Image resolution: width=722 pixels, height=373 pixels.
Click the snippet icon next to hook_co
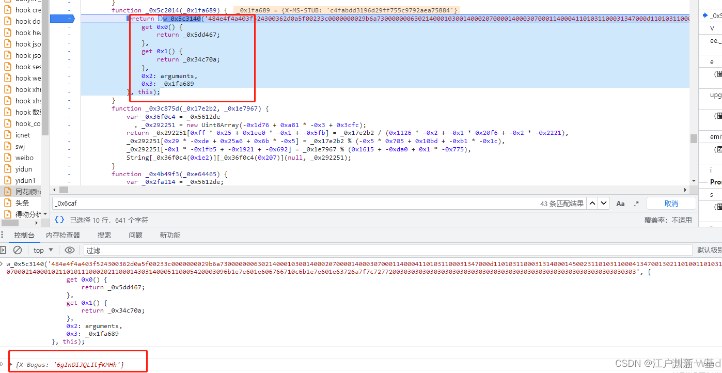point(8,123)
